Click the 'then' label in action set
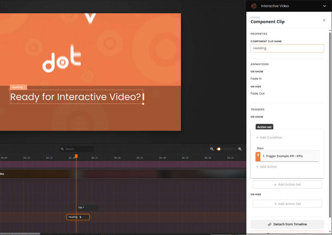 pos(260,148)
